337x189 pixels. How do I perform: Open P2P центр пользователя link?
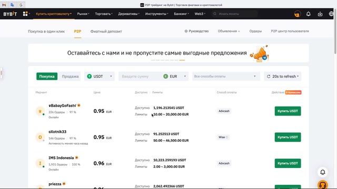290,31
